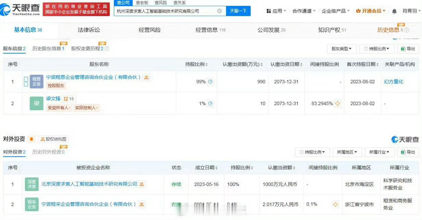
Task: Select the 基本信息 tab
Action: point(28,30)
